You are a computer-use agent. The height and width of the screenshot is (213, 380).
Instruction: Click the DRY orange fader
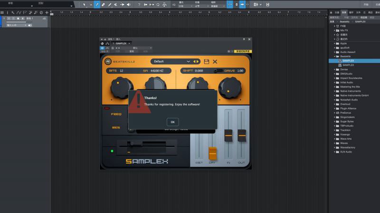[x=212, y=153]
